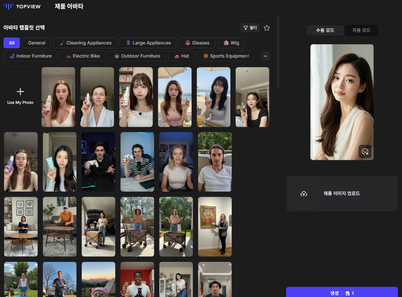Select the striped shirt gamer avatar
This screenshot has height=297, width=402.
point(137,162)
